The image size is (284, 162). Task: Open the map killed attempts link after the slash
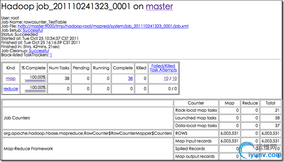pyautogui.click(x=175, y=78)
